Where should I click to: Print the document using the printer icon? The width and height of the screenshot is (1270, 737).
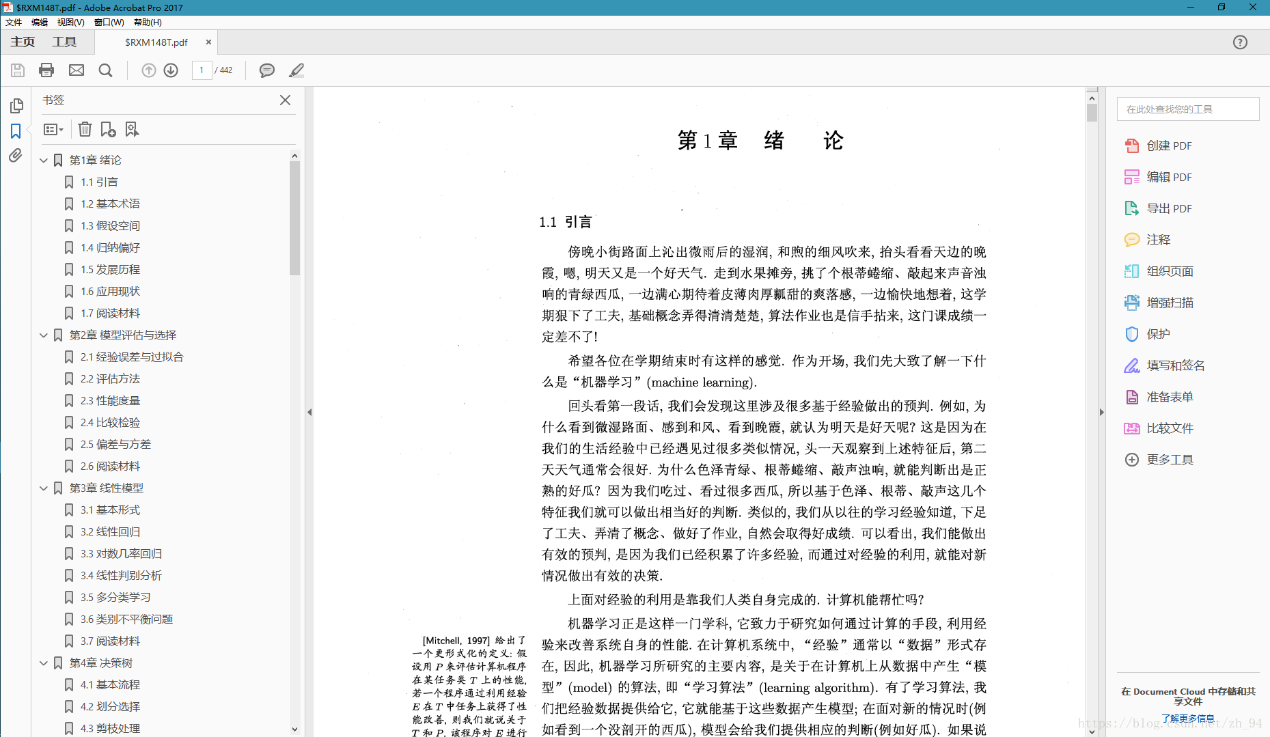coord(46,70)
